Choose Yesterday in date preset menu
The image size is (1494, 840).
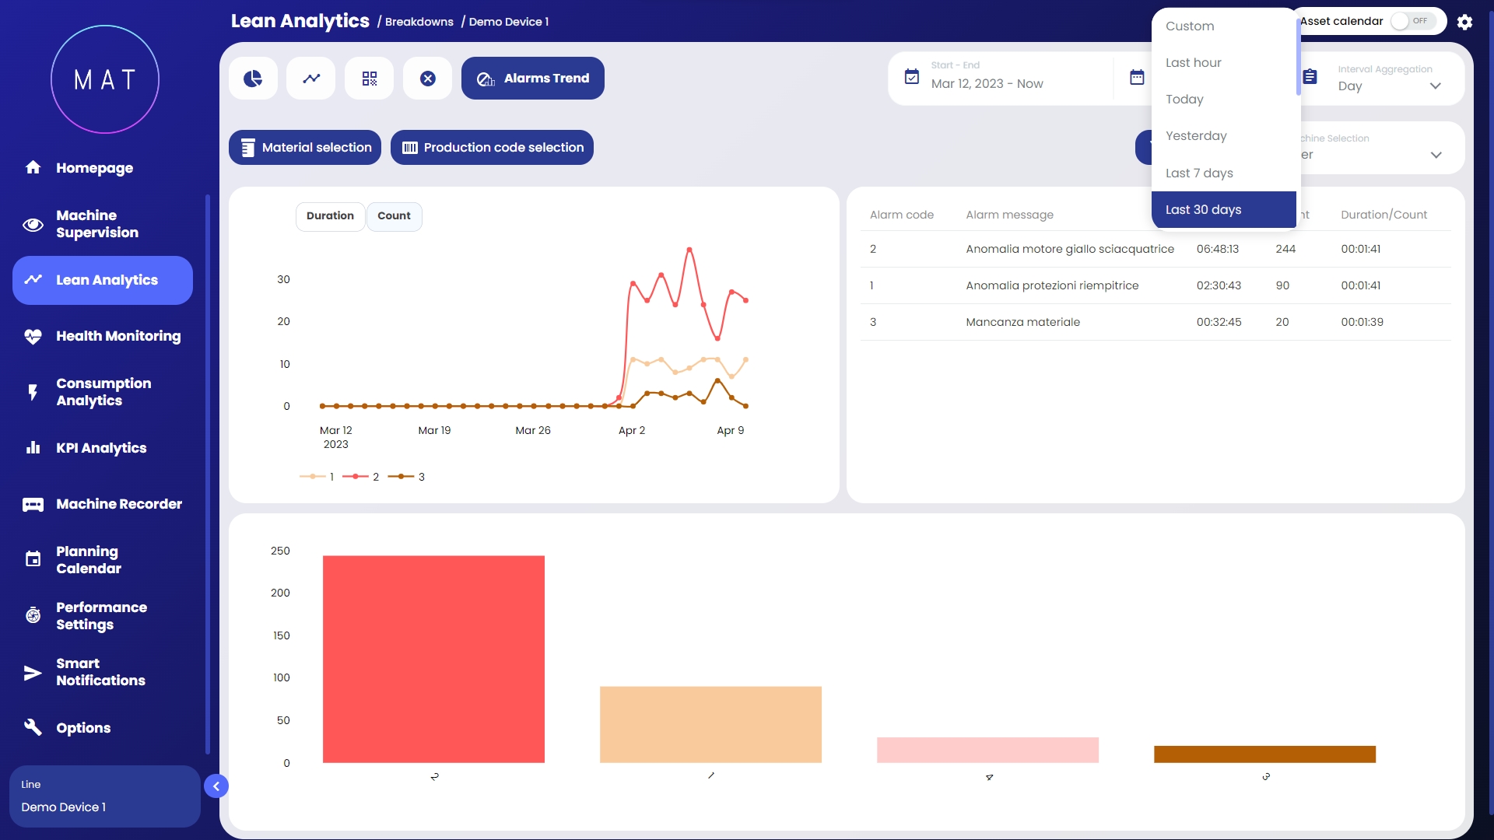click(x=1196, y=136)
